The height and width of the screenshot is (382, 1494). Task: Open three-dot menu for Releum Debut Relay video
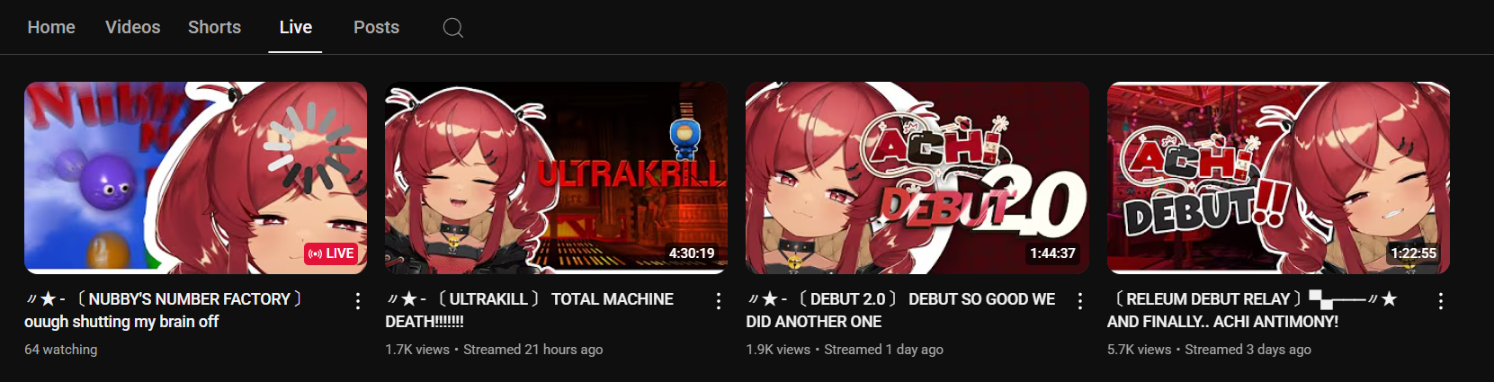[1441, 301]
